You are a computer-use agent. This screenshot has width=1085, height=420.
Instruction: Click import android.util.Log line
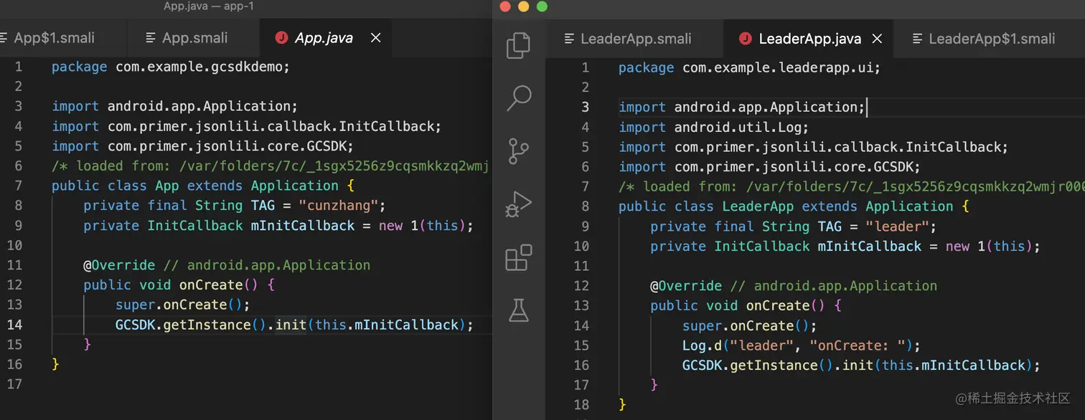713,127
